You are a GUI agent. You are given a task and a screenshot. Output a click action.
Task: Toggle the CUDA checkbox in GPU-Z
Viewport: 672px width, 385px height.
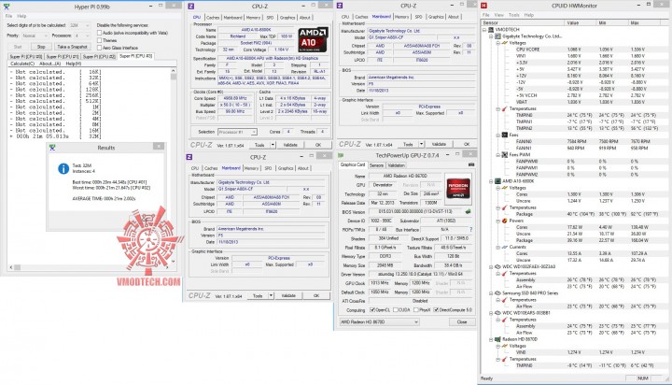click(x=396, y=310)
